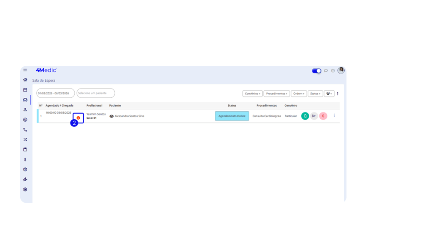Expand the Convênios filter dropdown

pos(252,94)
